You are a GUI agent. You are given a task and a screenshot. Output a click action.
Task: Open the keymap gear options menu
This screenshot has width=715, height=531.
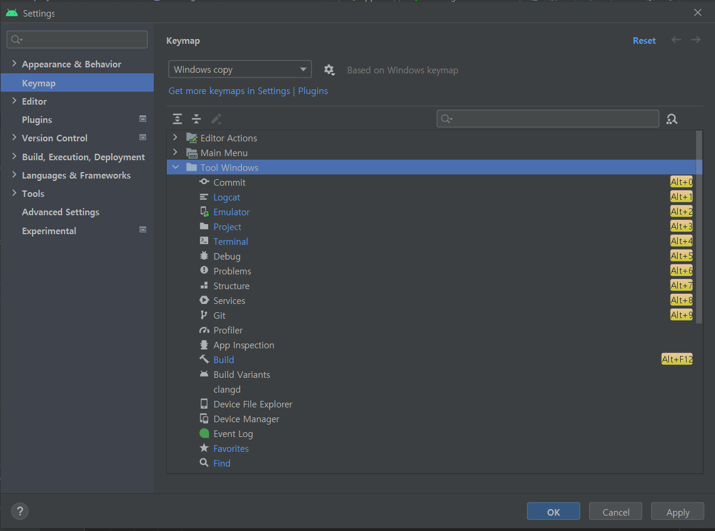point(329,70)
